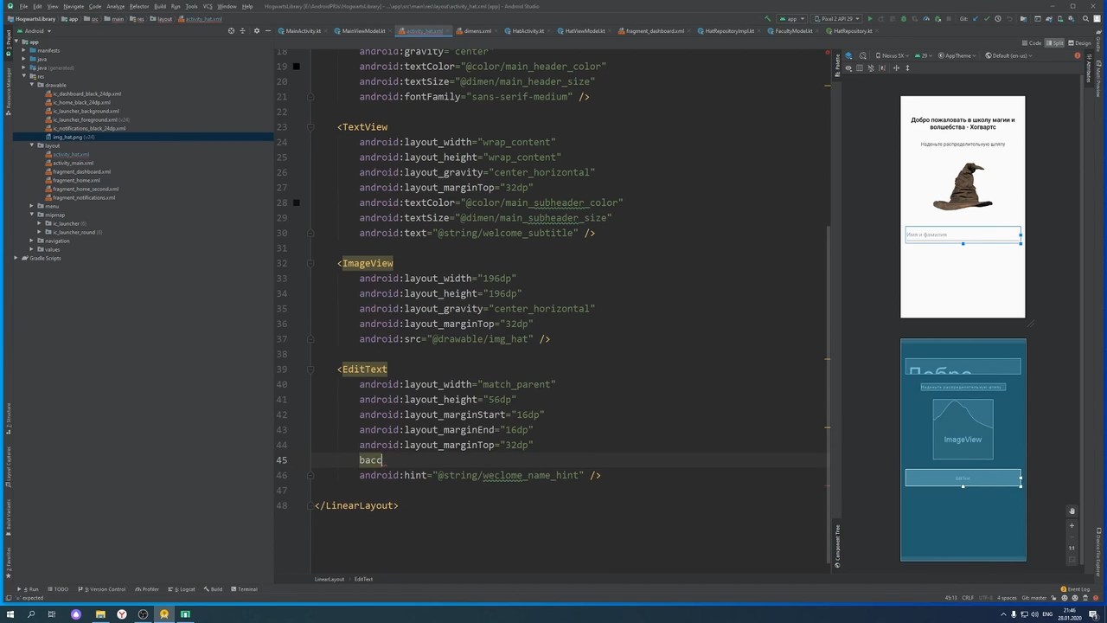Expand the Gradle Scripts node
Image resolution: width=1107 pixels, height=623 pixels.
click(16, 258)
